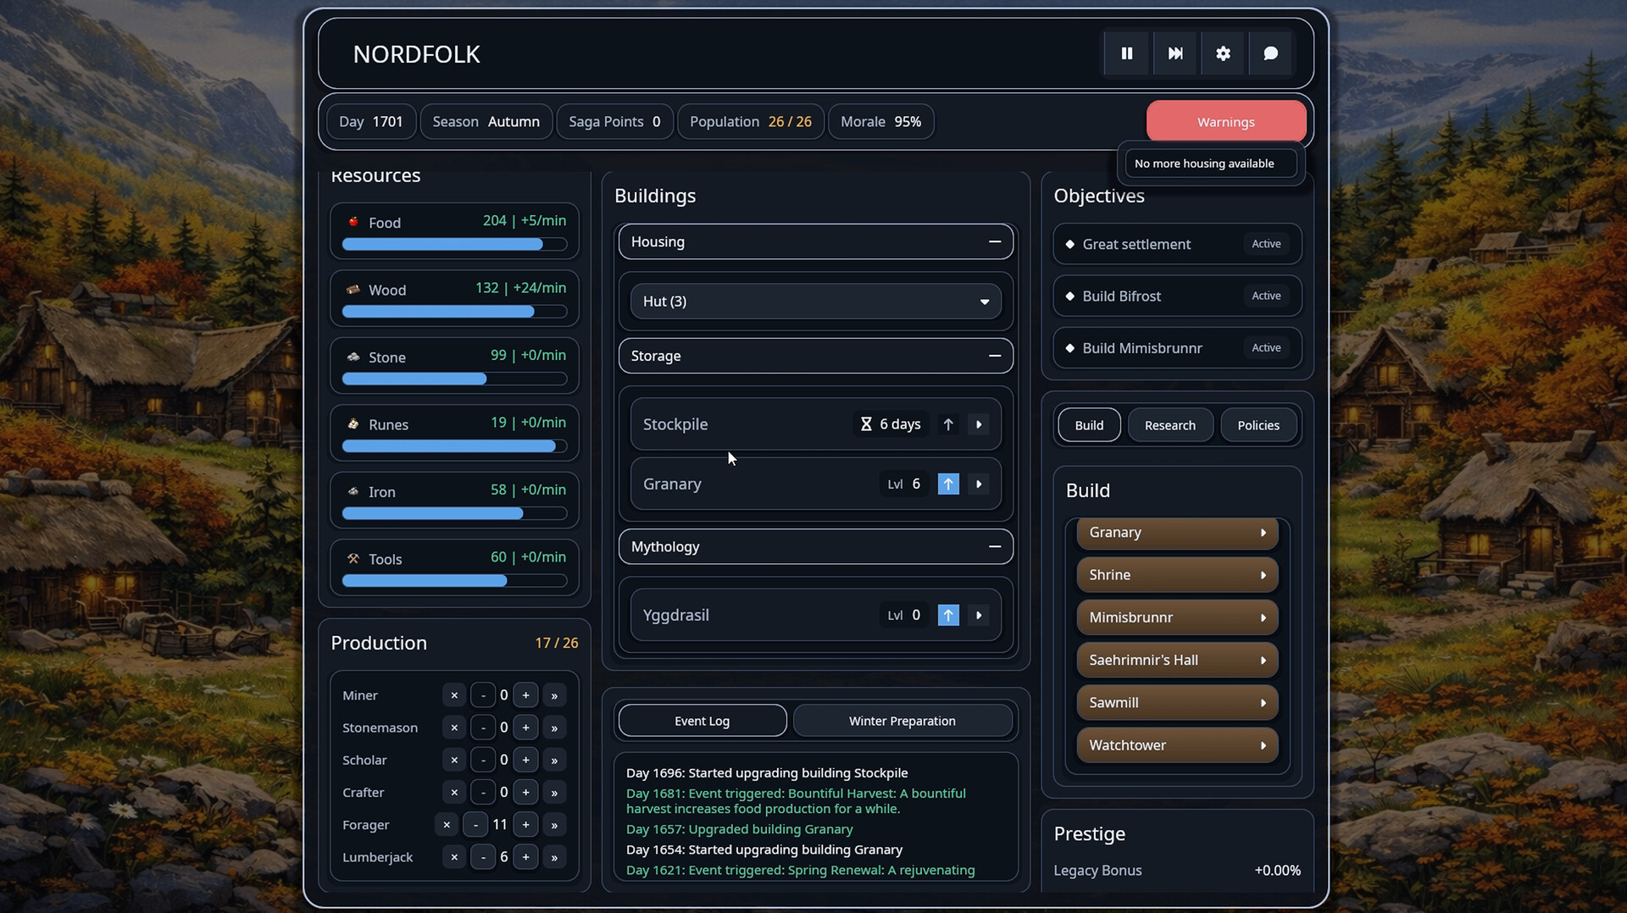Click the 'No more housing available' warning
The width and height of the screenshot is (1627, 913).
1211,163
